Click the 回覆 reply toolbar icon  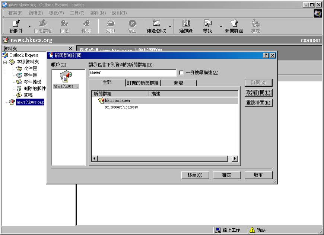(x=64, y=26)
